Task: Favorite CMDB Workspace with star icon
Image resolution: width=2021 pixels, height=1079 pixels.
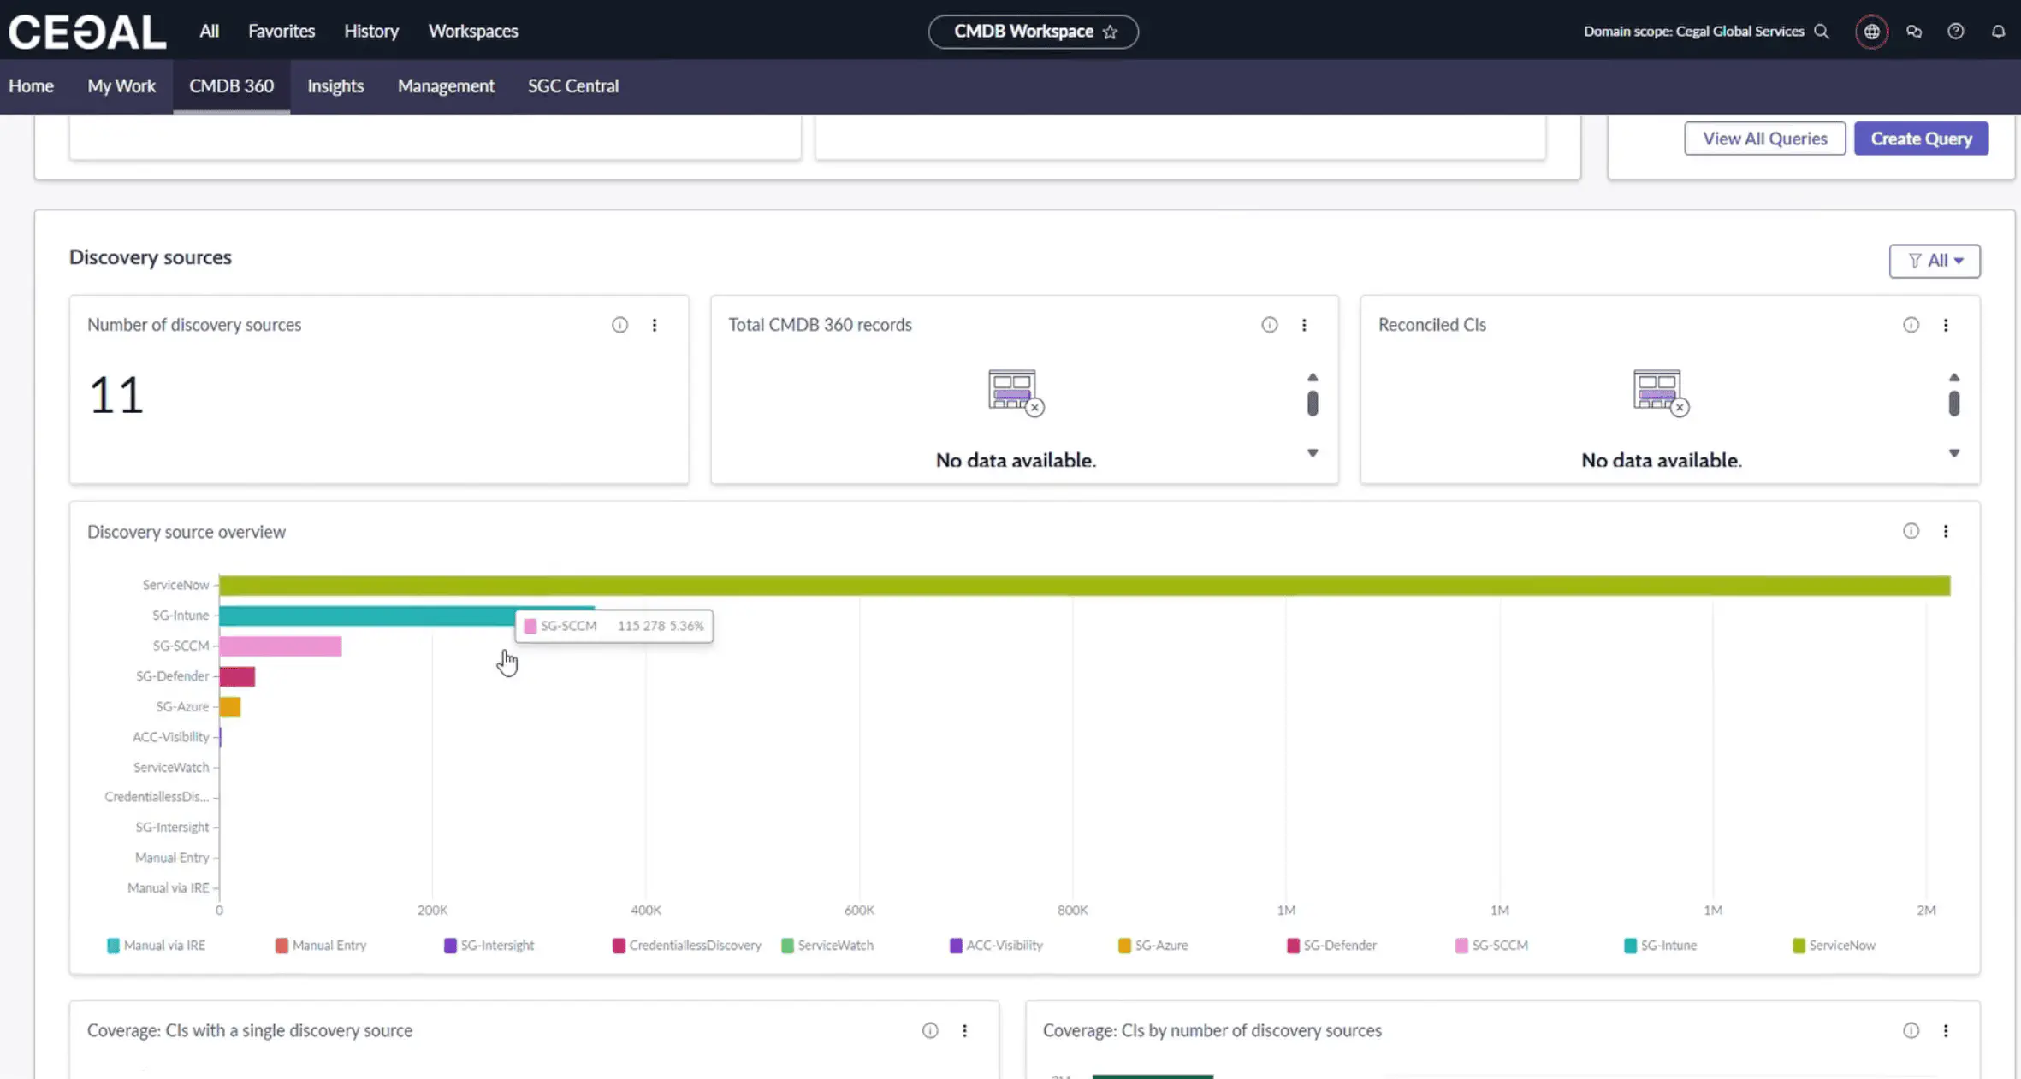Action: click(1110, 32)
